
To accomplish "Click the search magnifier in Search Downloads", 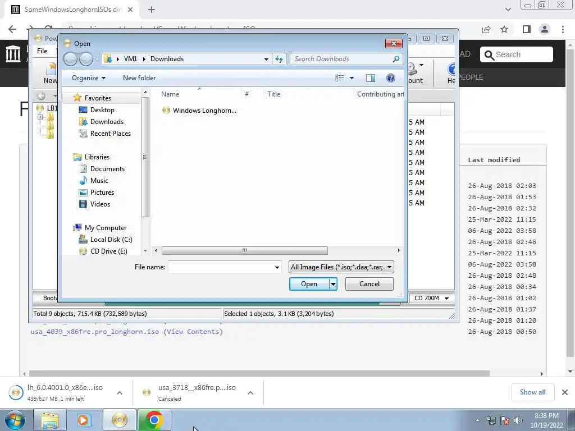I will tap(396, 58).
